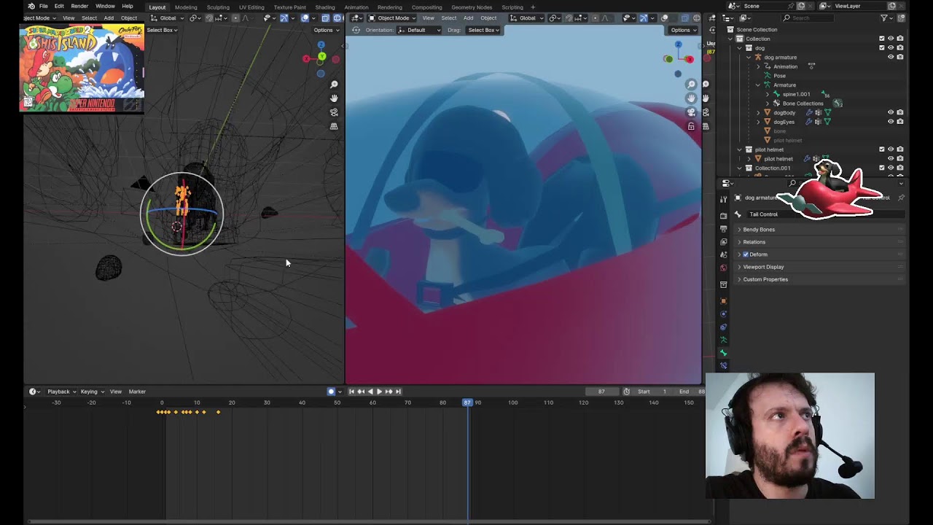Screen dimensions: 933x525
Task: Toggle the Deform checkbox
Action: 746,254
